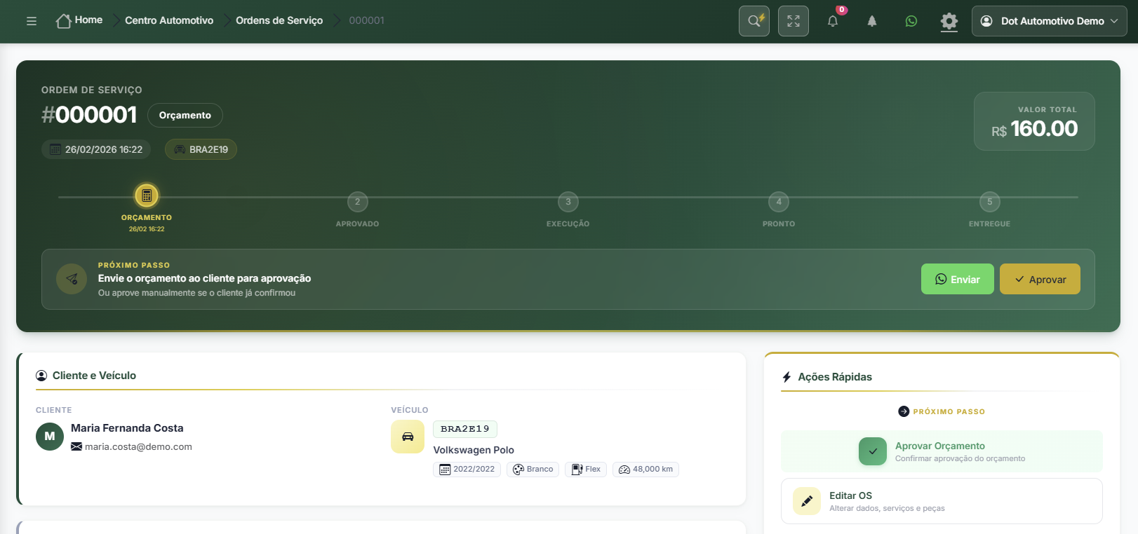This screenshot has width=1138, height=534.
Task: Open Ordens de Serviço breadcrumb
Action: (x=279, y=20)
